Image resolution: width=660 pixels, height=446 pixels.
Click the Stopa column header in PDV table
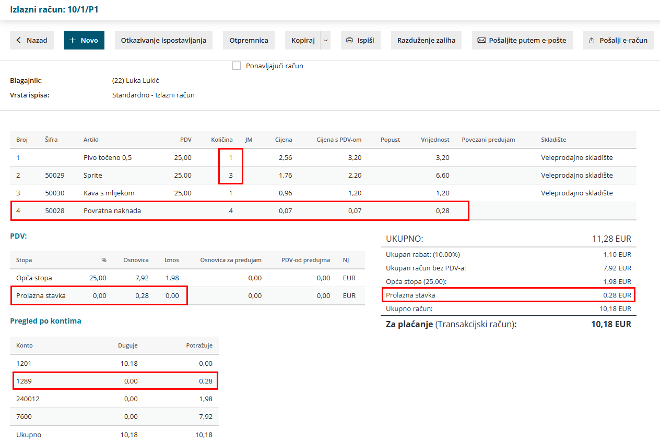(x=24, y=260)
